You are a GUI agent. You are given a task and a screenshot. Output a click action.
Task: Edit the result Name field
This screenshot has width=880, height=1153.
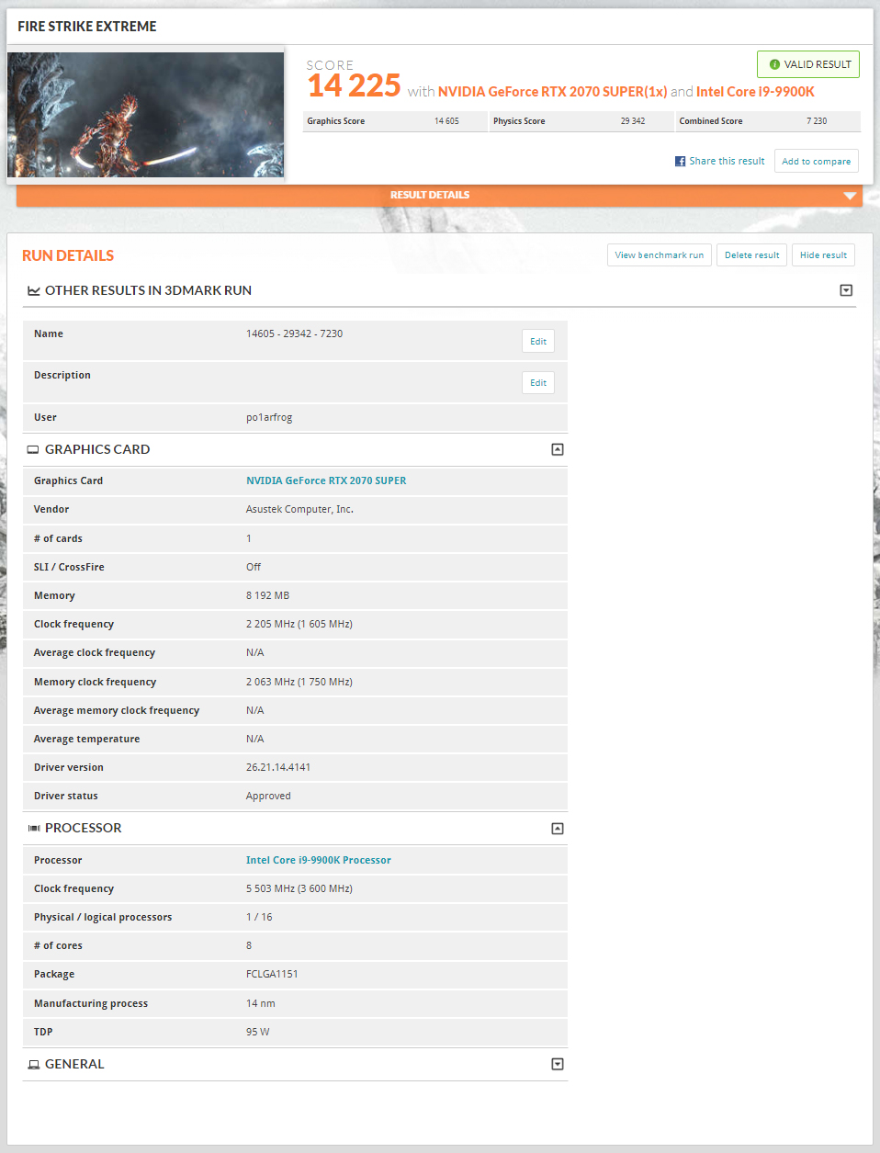pyautogui.click(x=538, y=341)
